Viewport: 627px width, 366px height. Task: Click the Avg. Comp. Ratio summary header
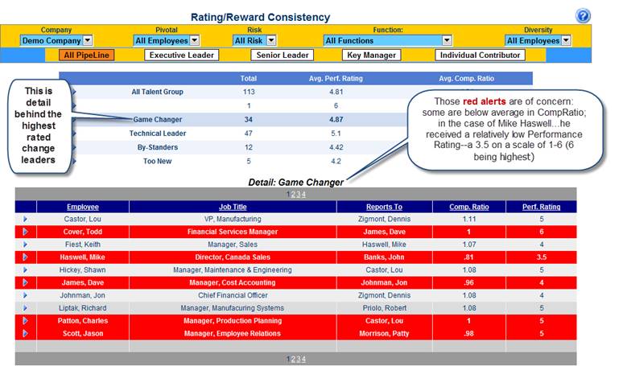click(467, 79)
